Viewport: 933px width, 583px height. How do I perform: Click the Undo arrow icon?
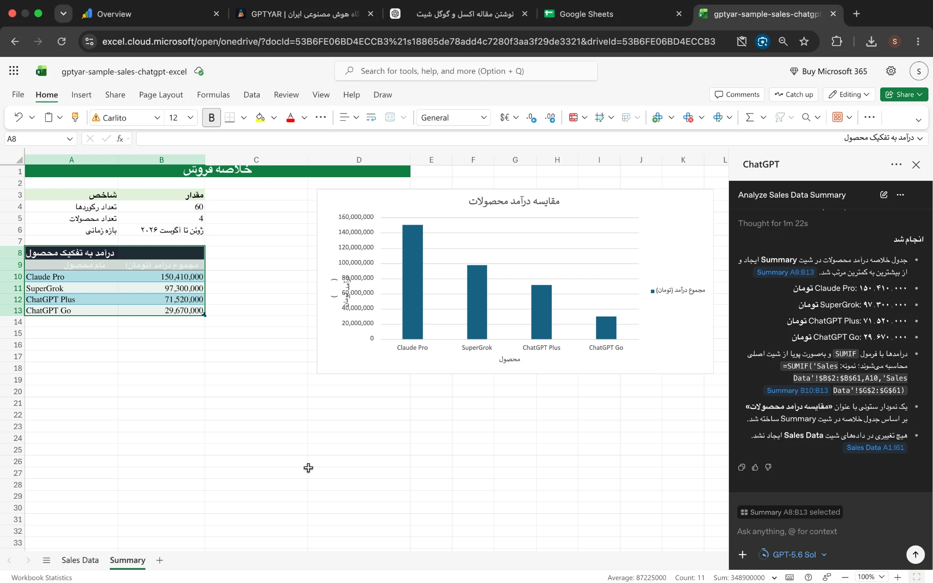click(18, 118)
